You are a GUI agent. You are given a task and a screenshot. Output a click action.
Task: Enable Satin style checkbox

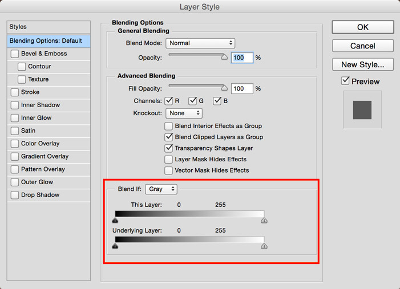15,131
